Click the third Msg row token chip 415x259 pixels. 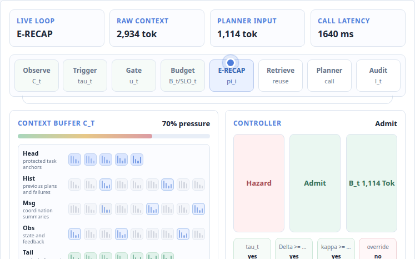point(106,209)
